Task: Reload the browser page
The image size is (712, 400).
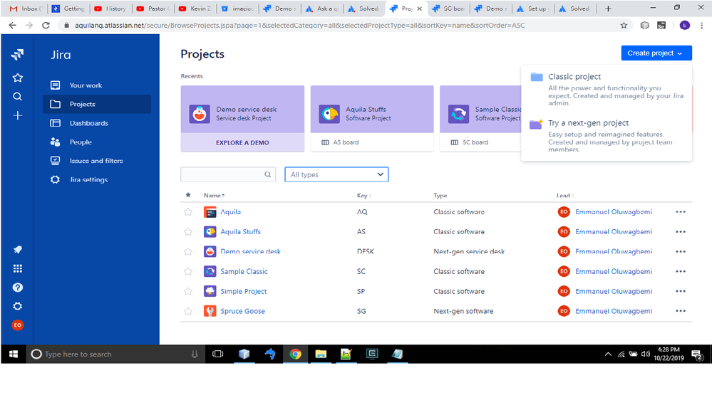Action: (x=46, y=26)
